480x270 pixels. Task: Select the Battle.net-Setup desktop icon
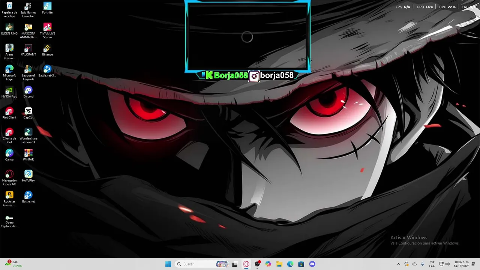[x=47, y=71]
